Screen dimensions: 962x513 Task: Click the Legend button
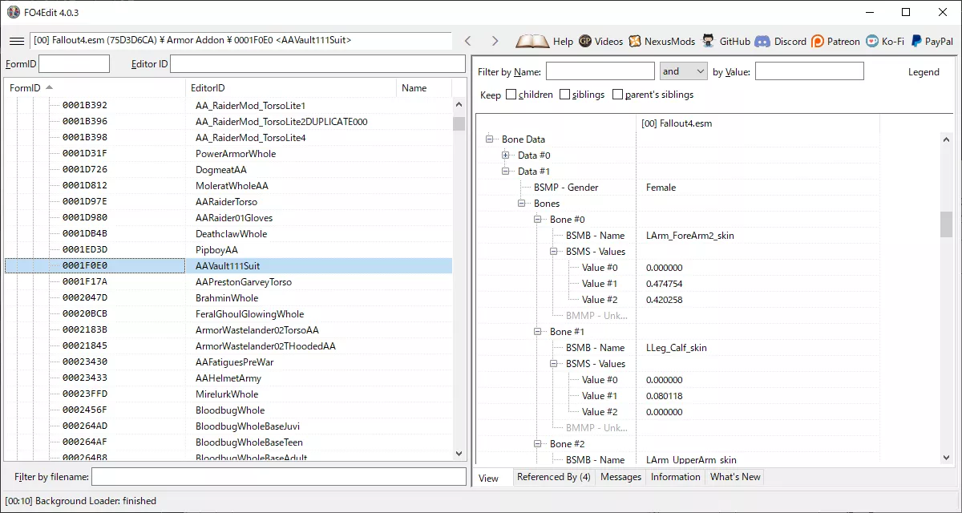pos(924,72)
